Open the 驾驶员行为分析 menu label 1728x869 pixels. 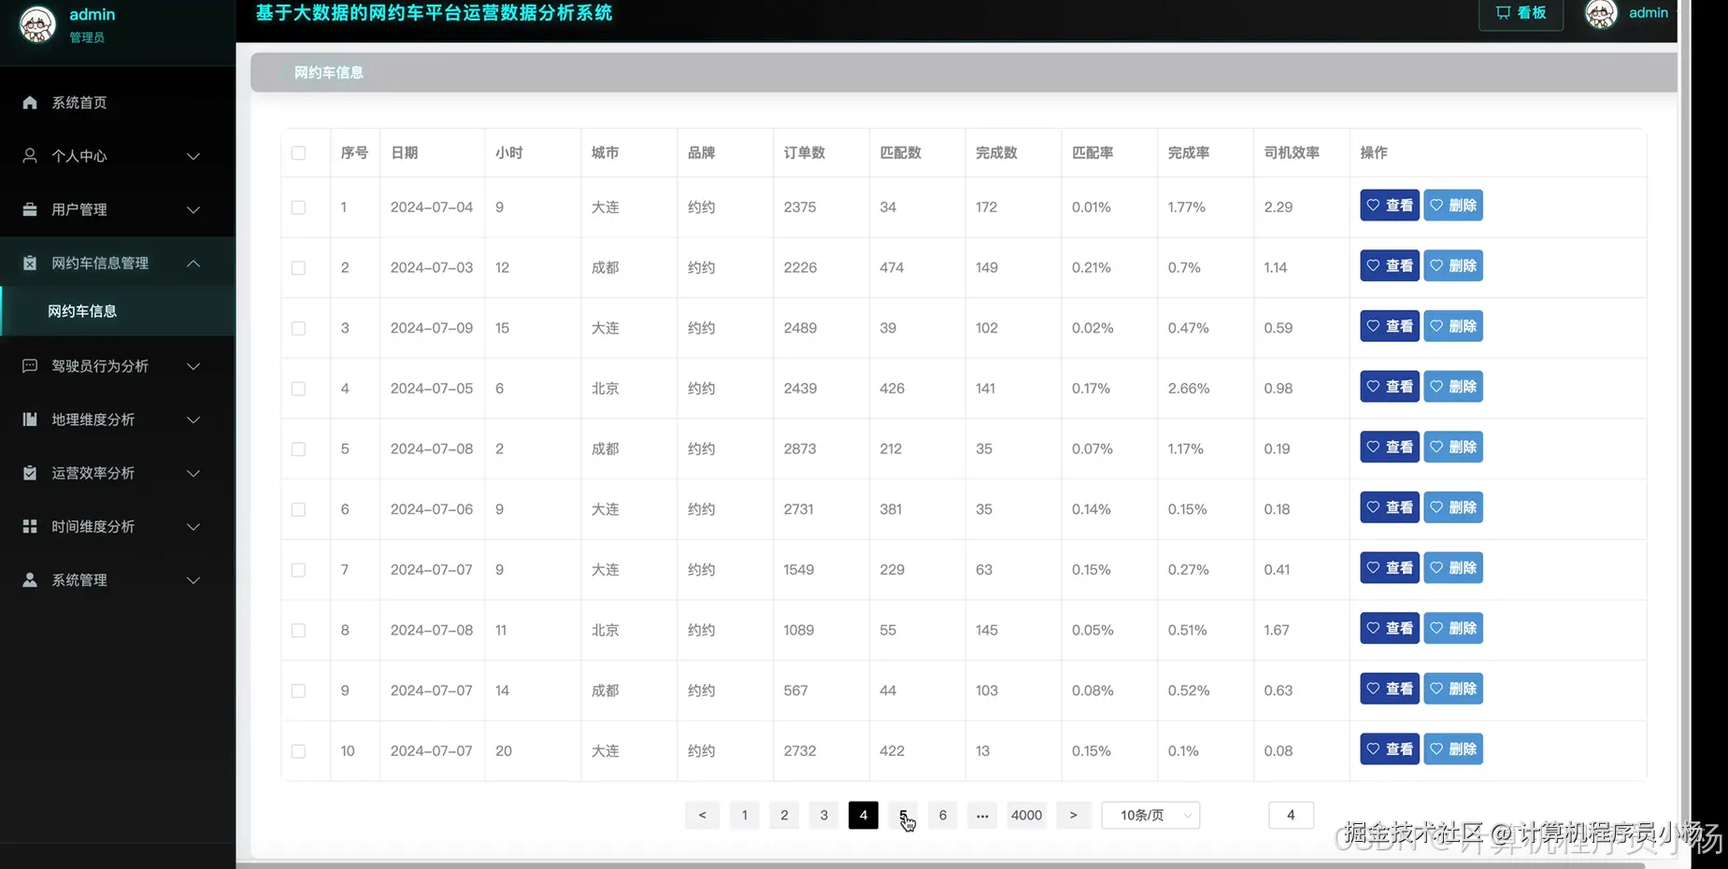(x=100, y=366)
